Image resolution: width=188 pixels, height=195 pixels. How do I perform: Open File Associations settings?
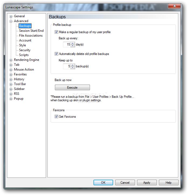[x=31, y=36]
